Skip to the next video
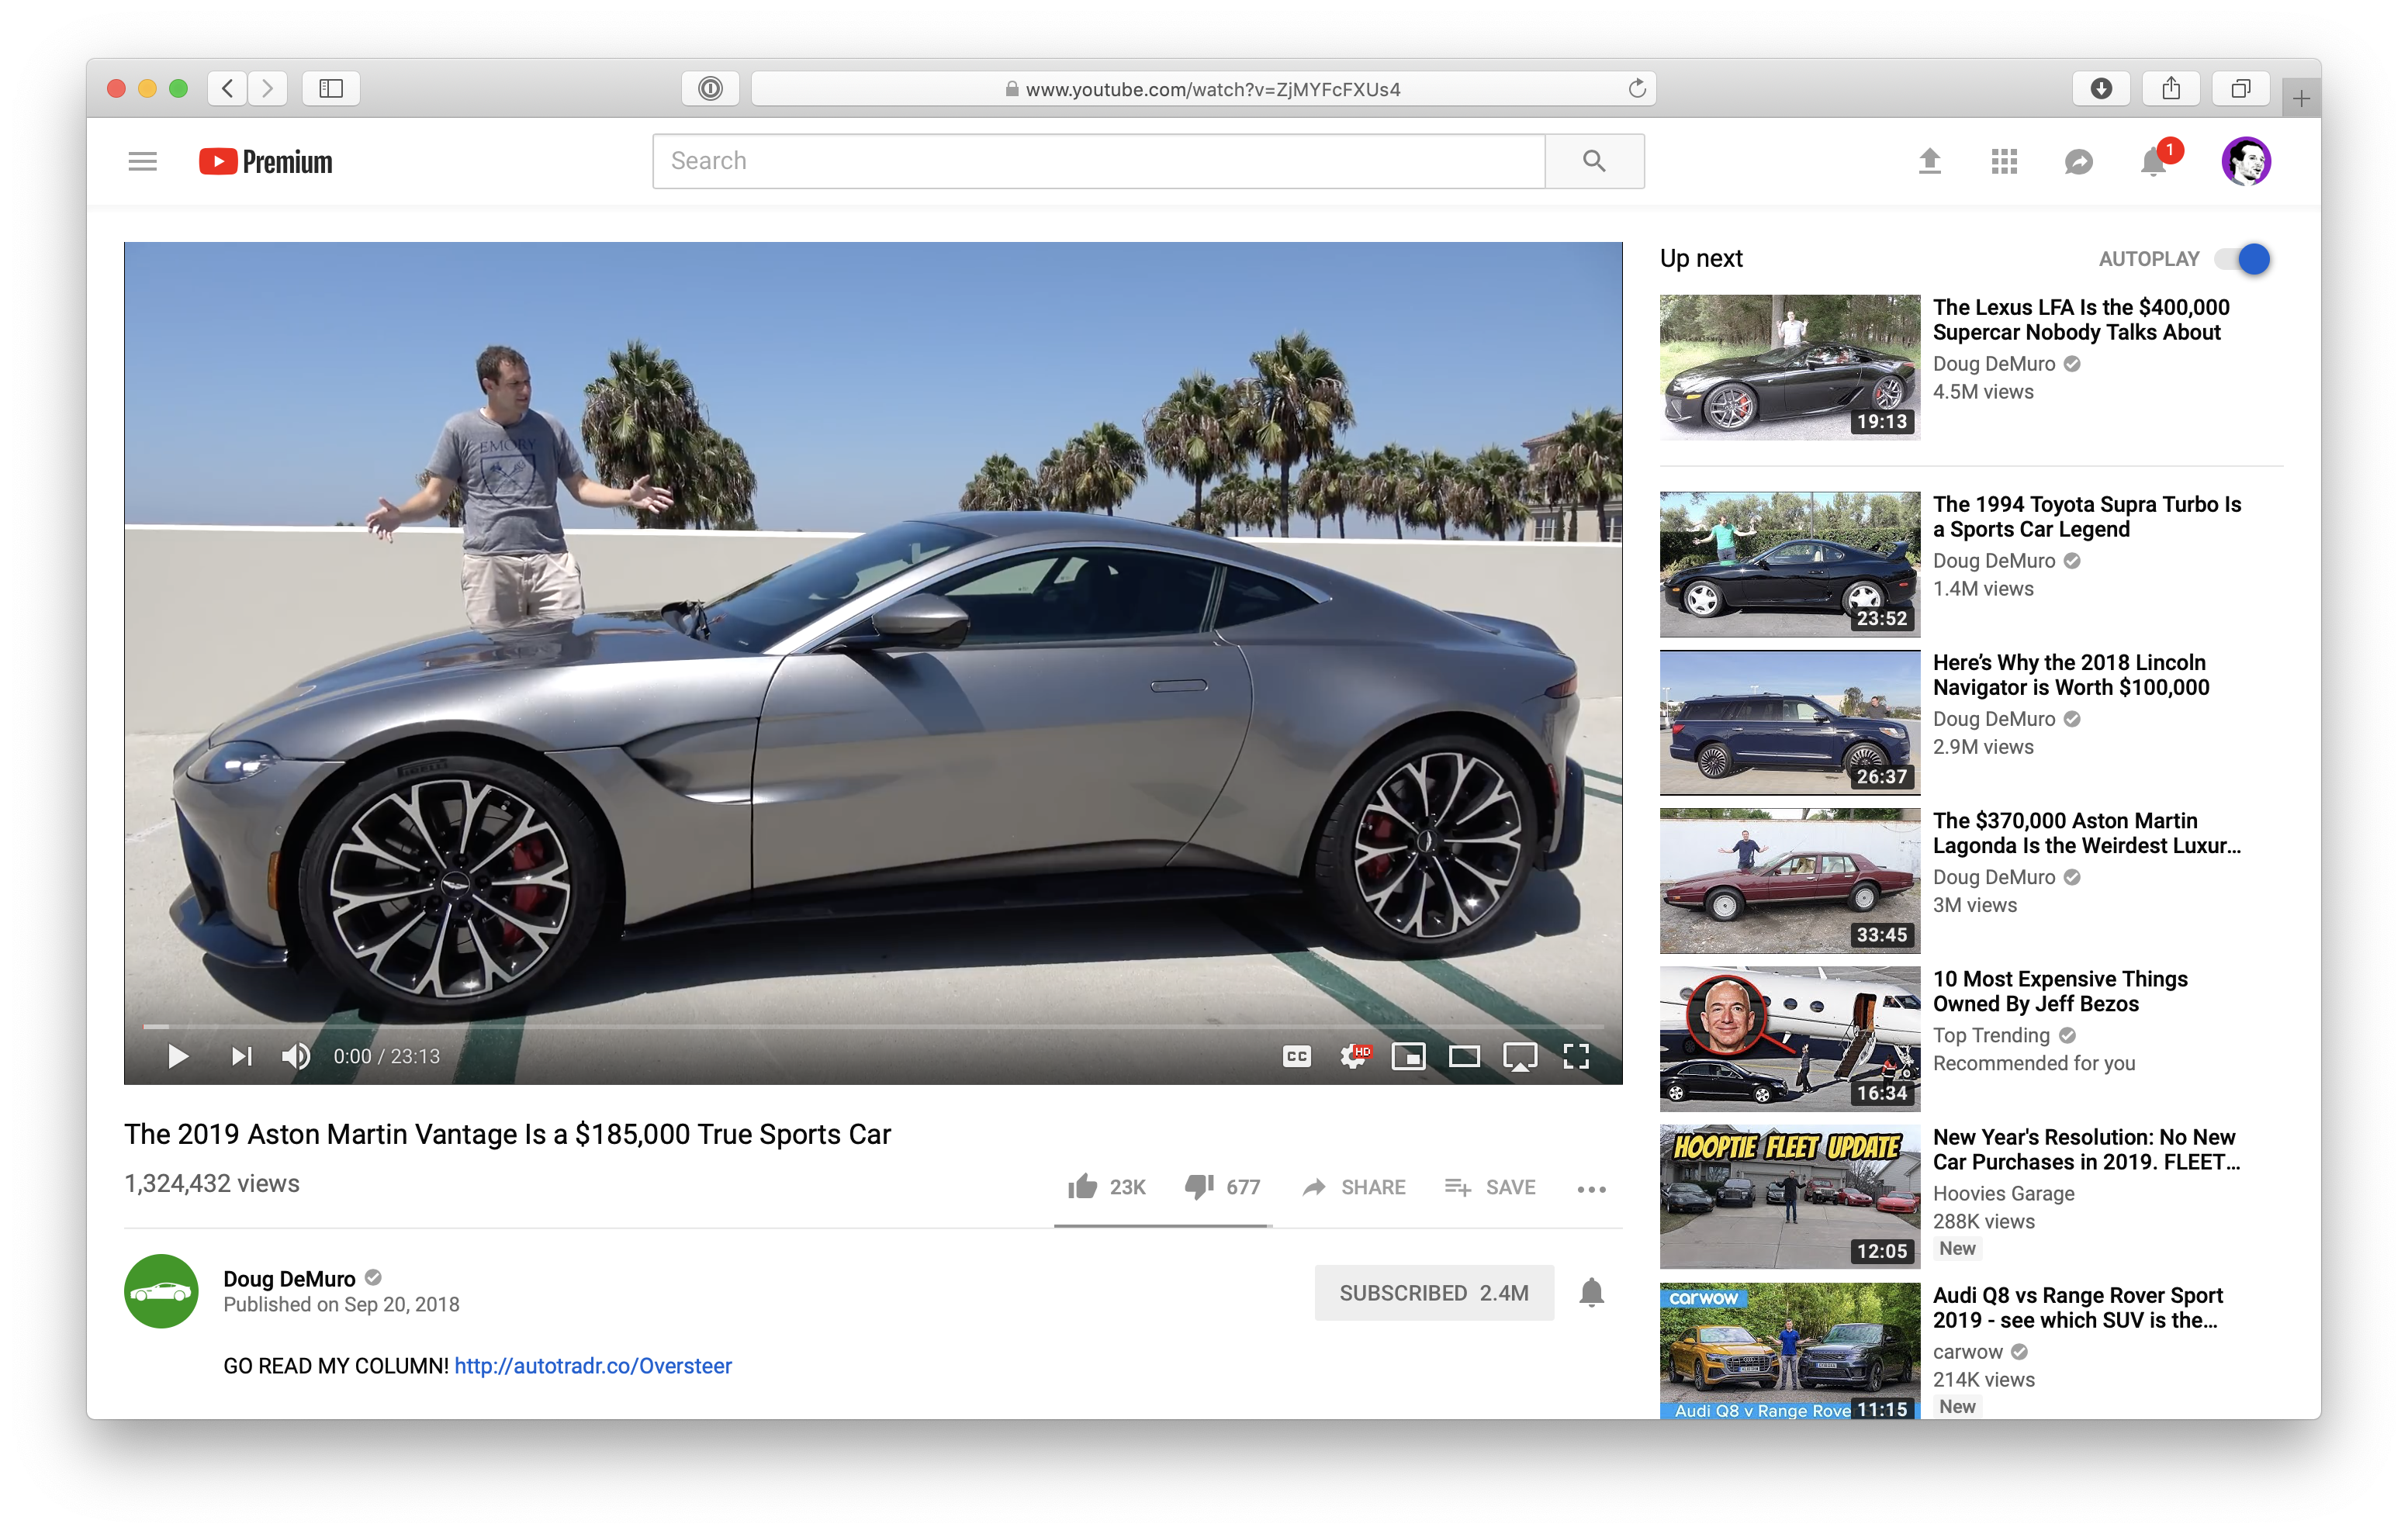This screenshot has height=1534, width=2408. [x=241, y=1056]
